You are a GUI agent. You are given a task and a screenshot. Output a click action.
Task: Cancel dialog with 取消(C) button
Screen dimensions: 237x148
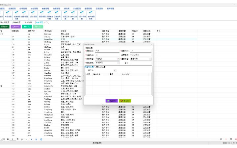point(125,101)
